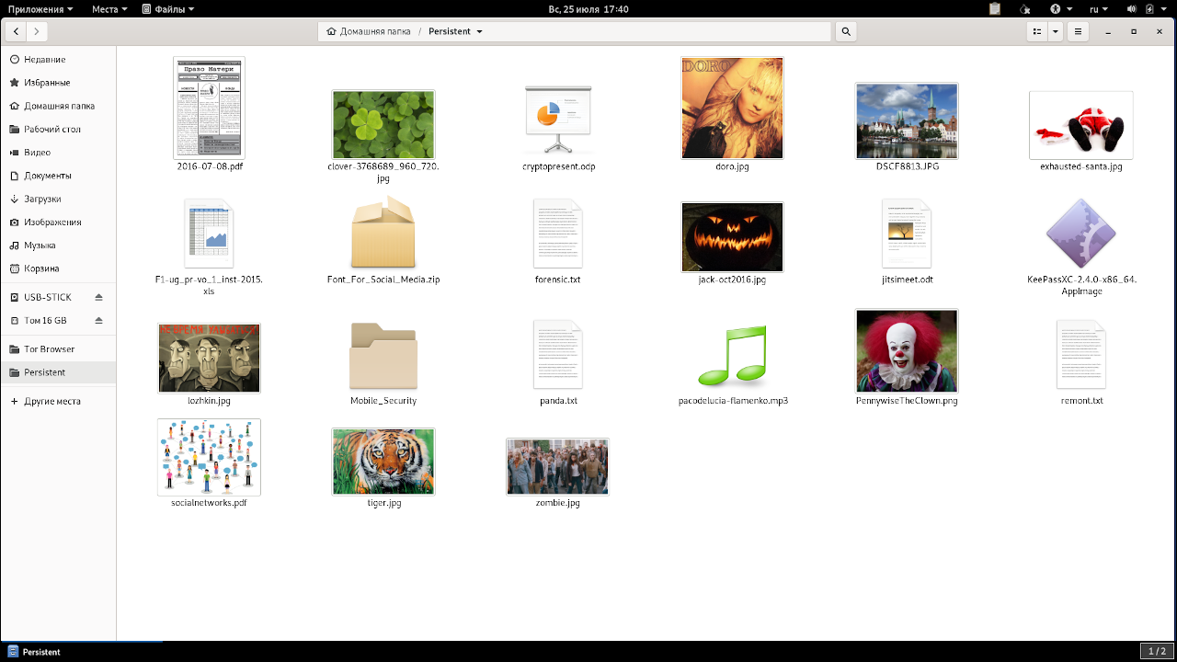Eject the Том 16 GB volume
The image size is (1177, 662).
click(x=98, y=321)
